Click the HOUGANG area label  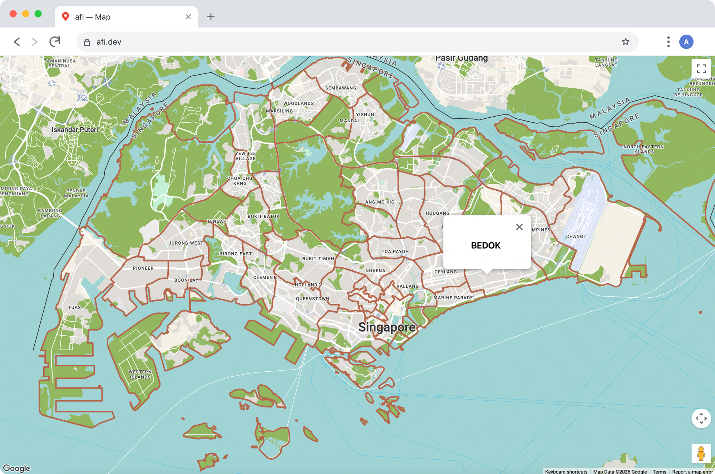pos(438,213)
